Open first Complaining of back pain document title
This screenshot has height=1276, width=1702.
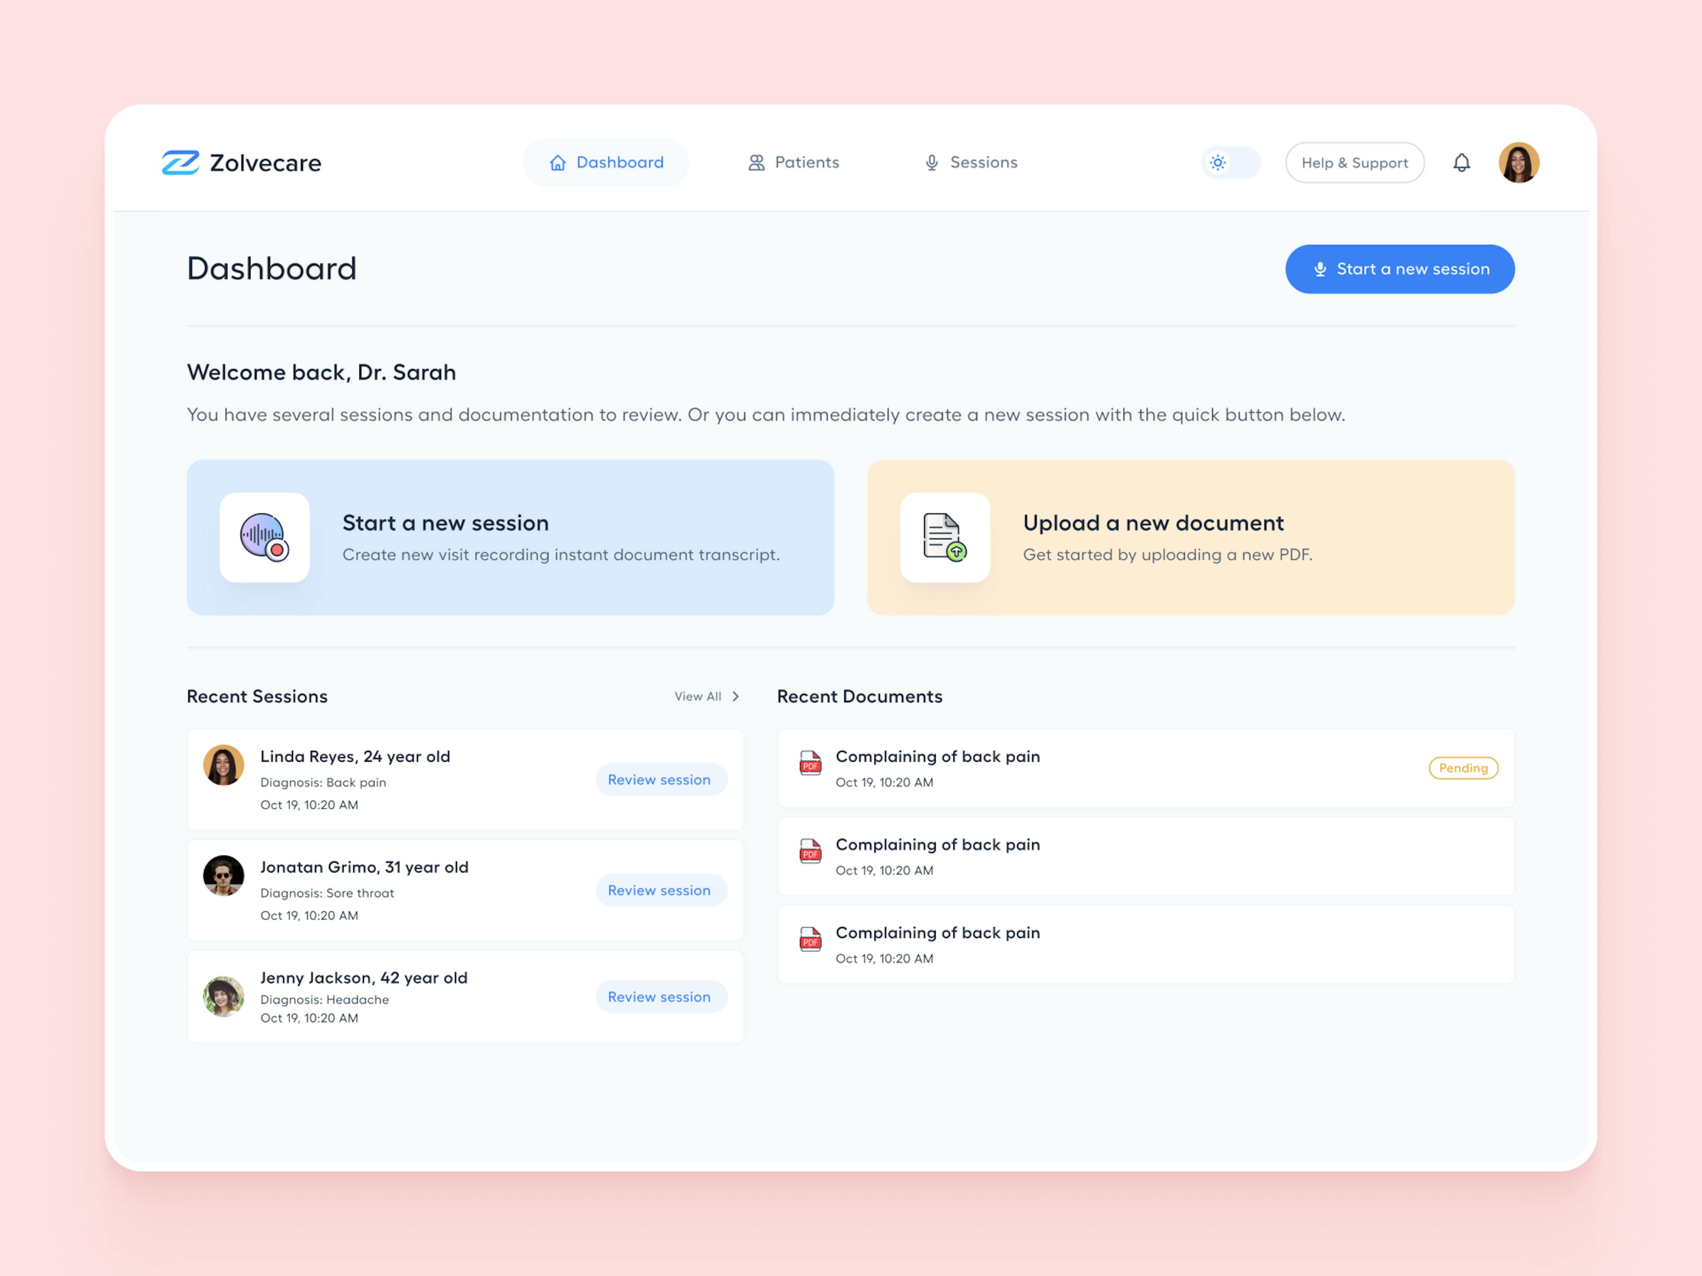pyautogui.click(x=937, y=757)
